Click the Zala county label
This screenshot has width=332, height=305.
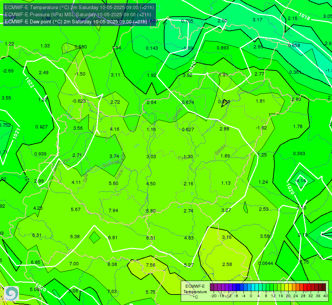85,178
